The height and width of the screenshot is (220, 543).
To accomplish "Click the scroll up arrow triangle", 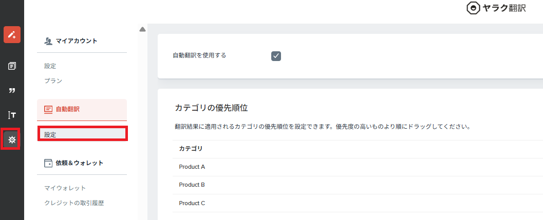I will click(x=142, y=29).
